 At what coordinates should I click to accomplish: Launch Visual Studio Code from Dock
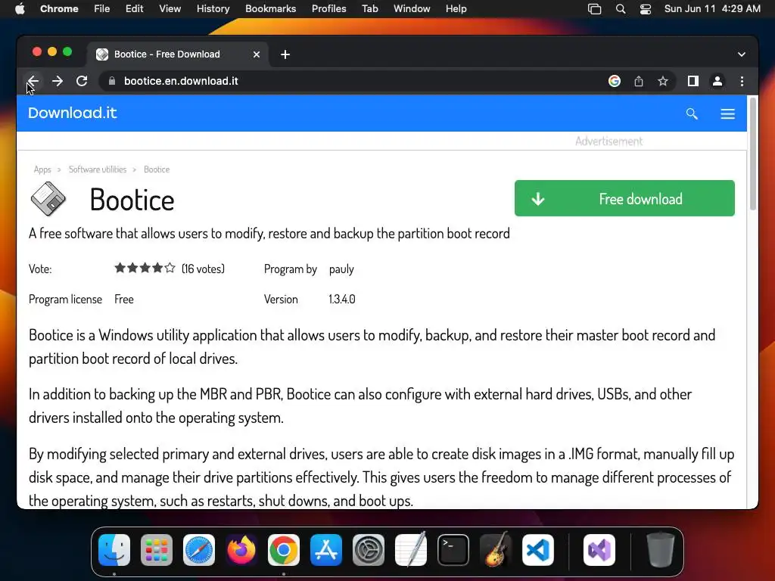click(538, 550)
